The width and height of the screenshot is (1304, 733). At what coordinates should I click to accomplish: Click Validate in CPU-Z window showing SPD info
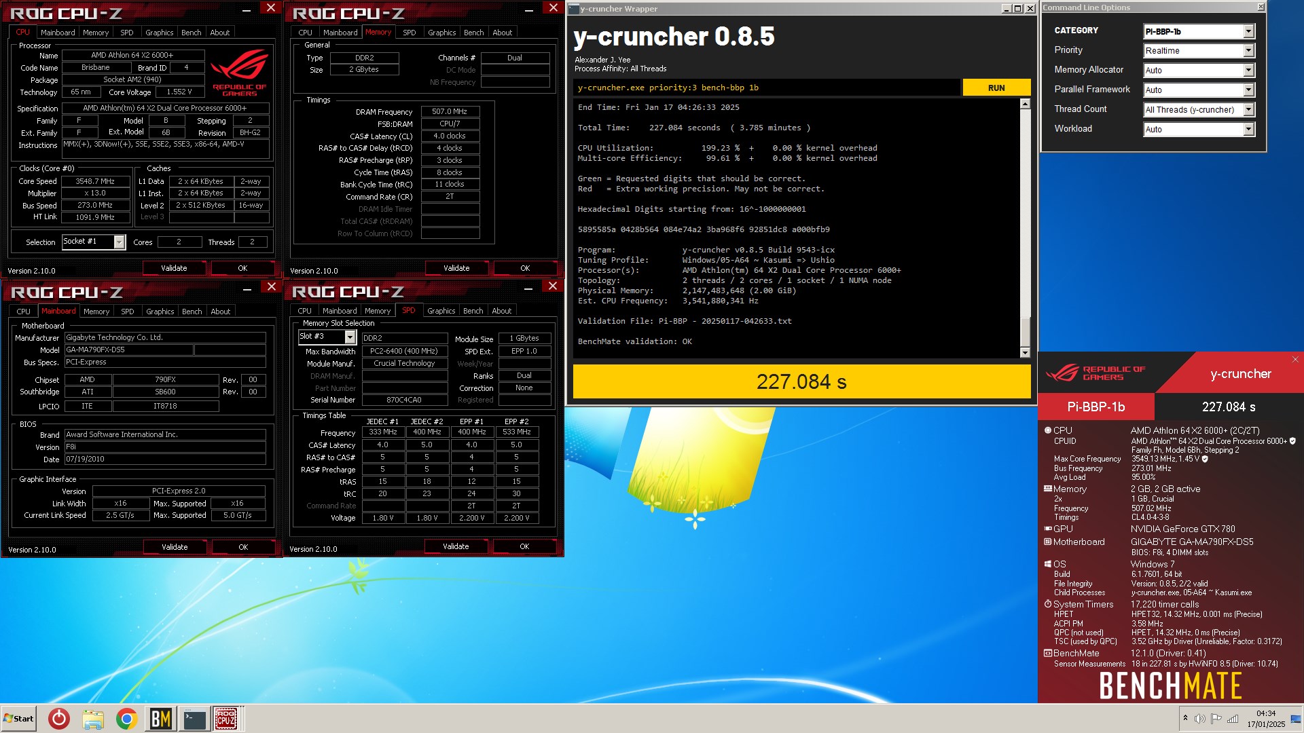point(456,546)
